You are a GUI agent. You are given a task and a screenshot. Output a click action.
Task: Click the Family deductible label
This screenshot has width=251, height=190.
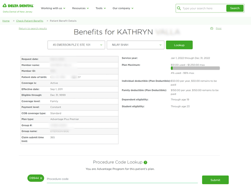(144, 90)
